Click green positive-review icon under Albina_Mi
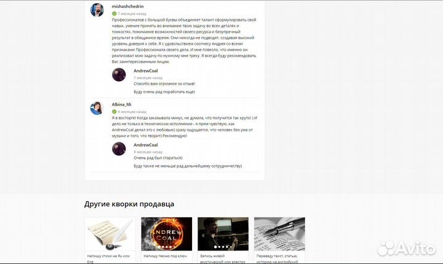443x264 pixels. pyautogui.click(x=114, y=112)
